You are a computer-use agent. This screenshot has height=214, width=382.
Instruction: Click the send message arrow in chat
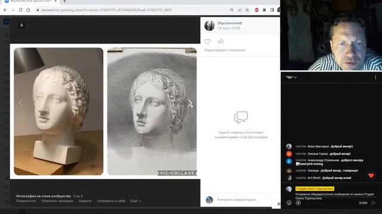[x=374, y=203]
